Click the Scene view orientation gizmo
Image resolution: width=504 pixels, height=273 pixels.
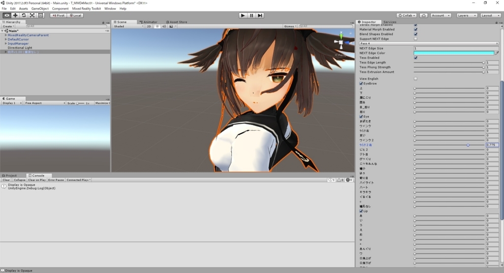point(341,42)
